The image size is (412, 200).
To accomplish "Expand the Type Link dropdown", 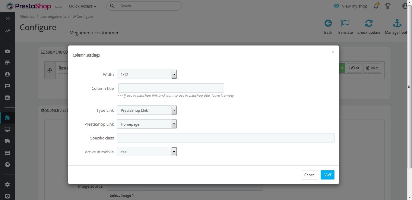I will coord(147,110).
